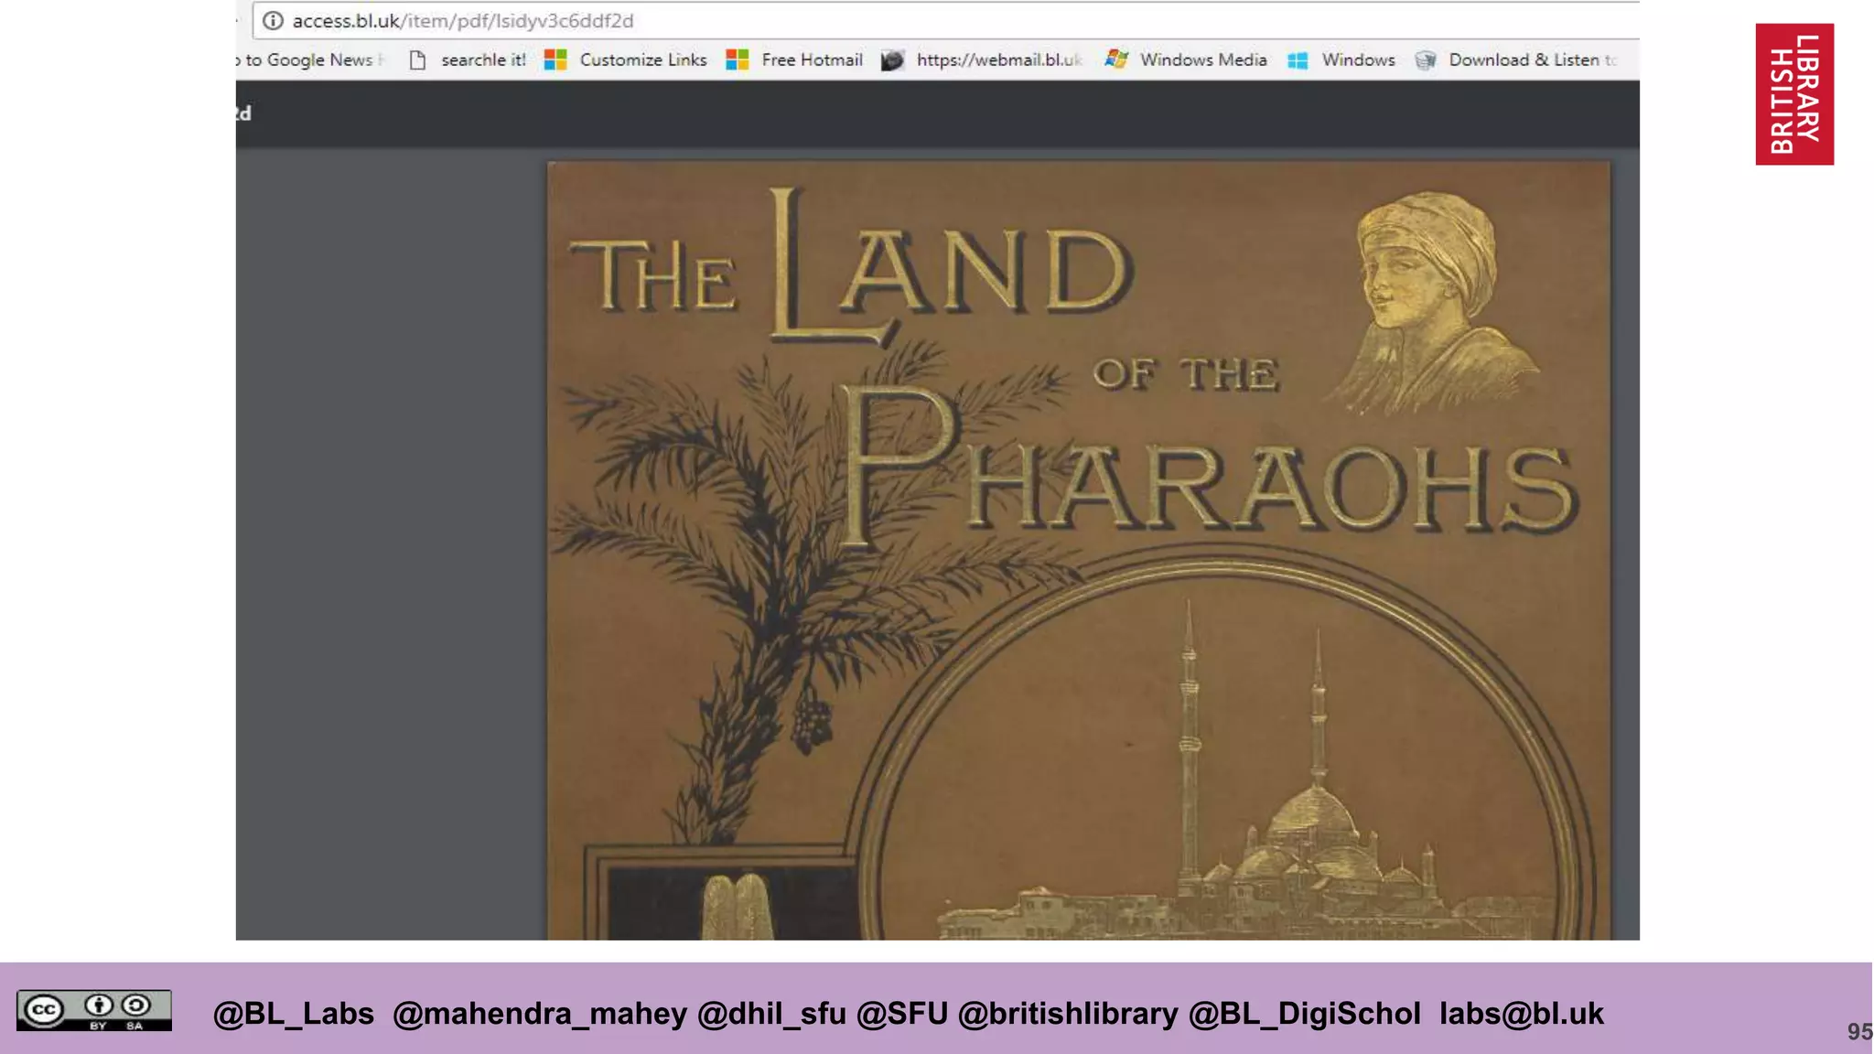Click The Land of the Pharaohs cover page
The height and width of the screenshot is (1054, 1874).
[1079, 551]
